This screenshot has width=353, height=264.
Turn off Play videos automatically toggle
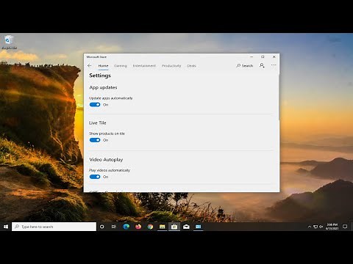[95, 177]
